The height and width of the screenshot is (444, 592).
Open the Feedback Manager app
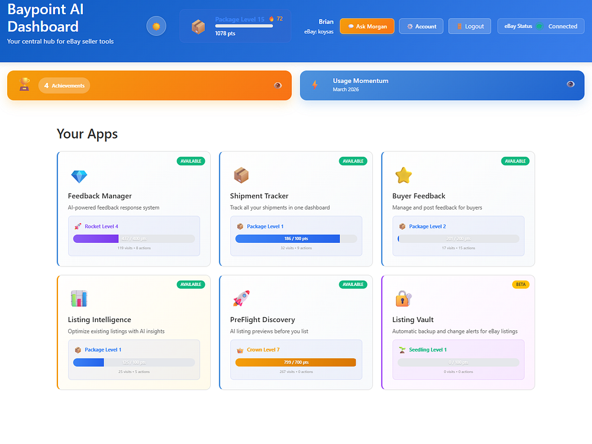[x=134, y=209]
